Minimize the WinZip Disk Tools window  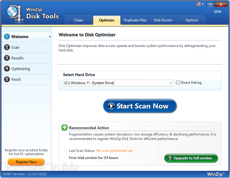click(210, 4)
